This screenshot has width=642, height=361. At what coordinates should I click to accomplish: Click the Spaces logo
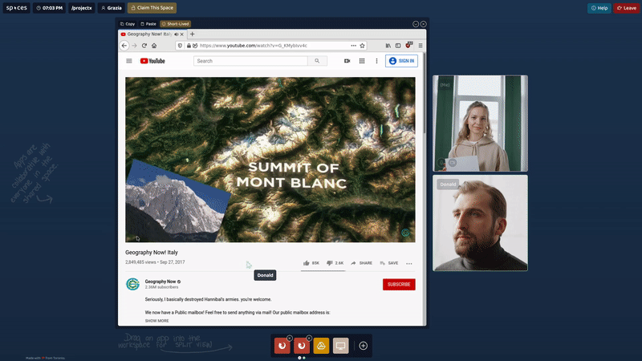coord(16,8)
